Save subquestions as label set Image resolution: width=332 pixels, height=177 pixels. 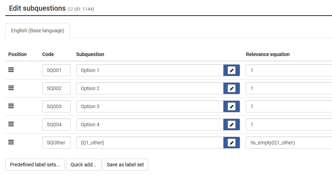125,165
